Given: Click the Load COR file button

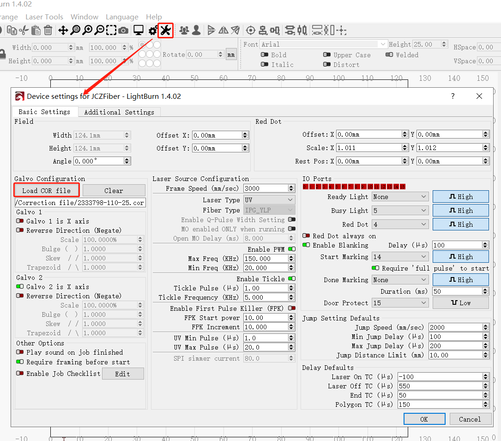Looking at the screenshot, I should tap(47, 190).
